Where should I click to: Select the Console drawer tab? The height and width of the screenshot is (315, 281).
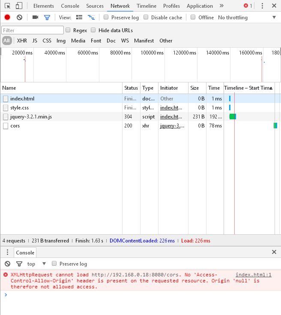pyautogui.click(x=25, y=252)
